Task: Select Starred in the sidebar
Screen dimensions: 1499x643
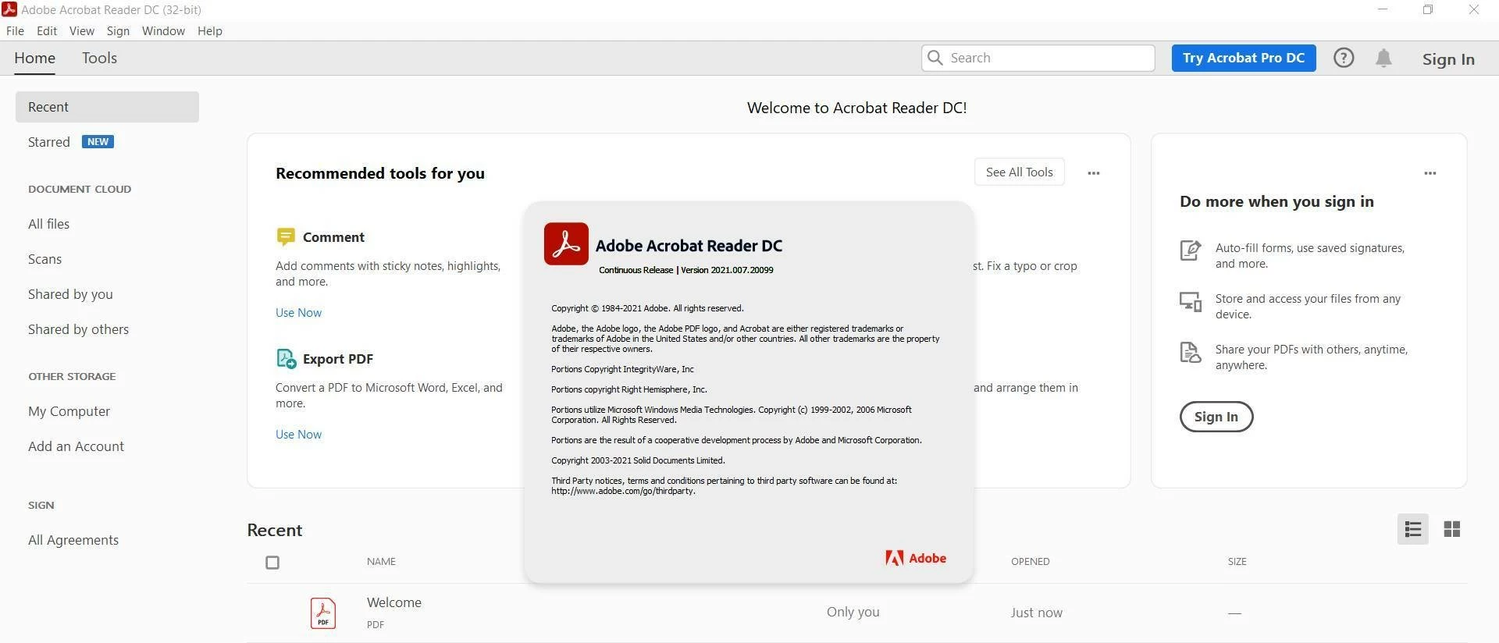Action: click(49, 142)
